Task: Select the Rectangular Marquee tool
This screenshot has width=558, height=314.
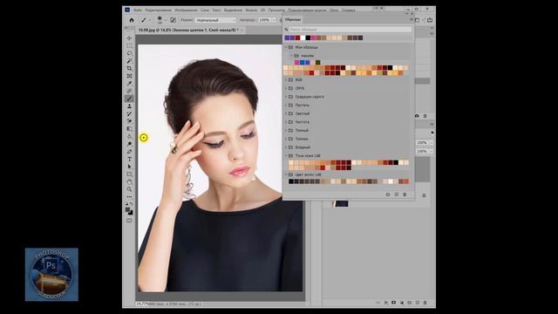Action: pos(129,45)
